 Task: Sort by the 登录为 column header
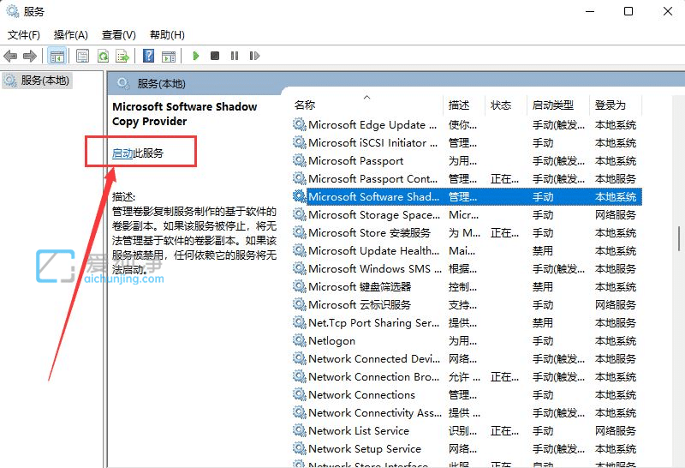click(x=611, y=105)
